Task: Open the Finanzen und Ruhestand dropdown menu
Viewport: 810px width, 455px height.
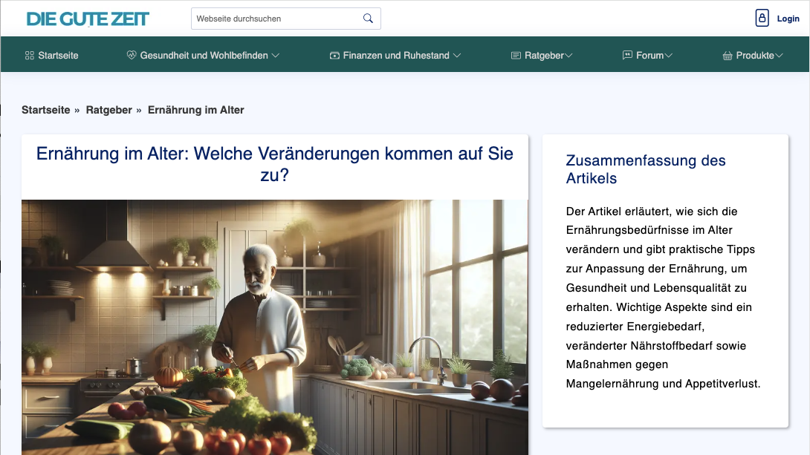Action: 457,54
